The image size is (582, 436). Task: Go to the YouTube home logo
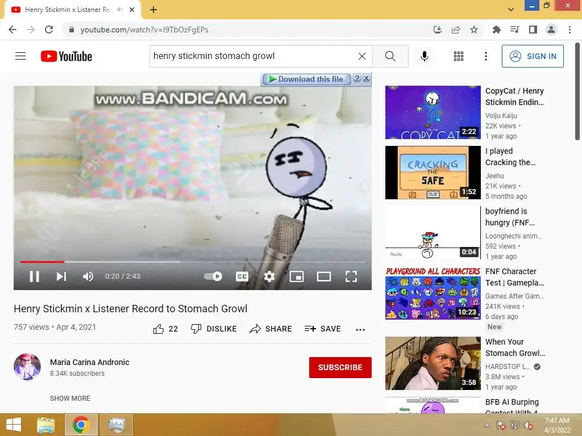(66, 56)
